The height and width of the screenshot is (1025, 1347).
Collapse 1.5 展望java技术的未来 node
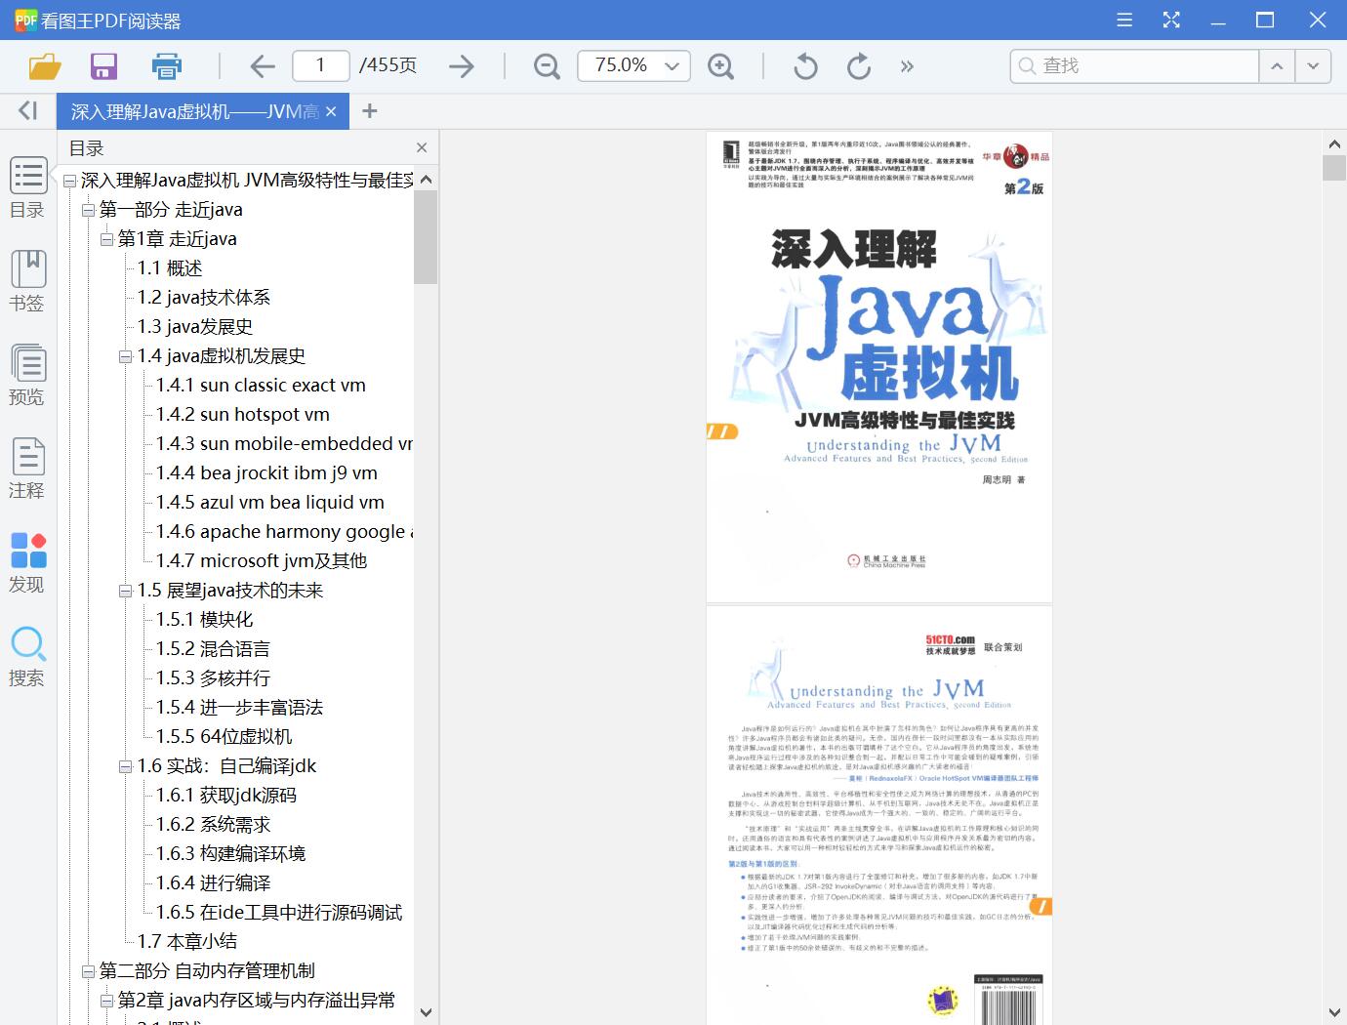click(125, 591)
